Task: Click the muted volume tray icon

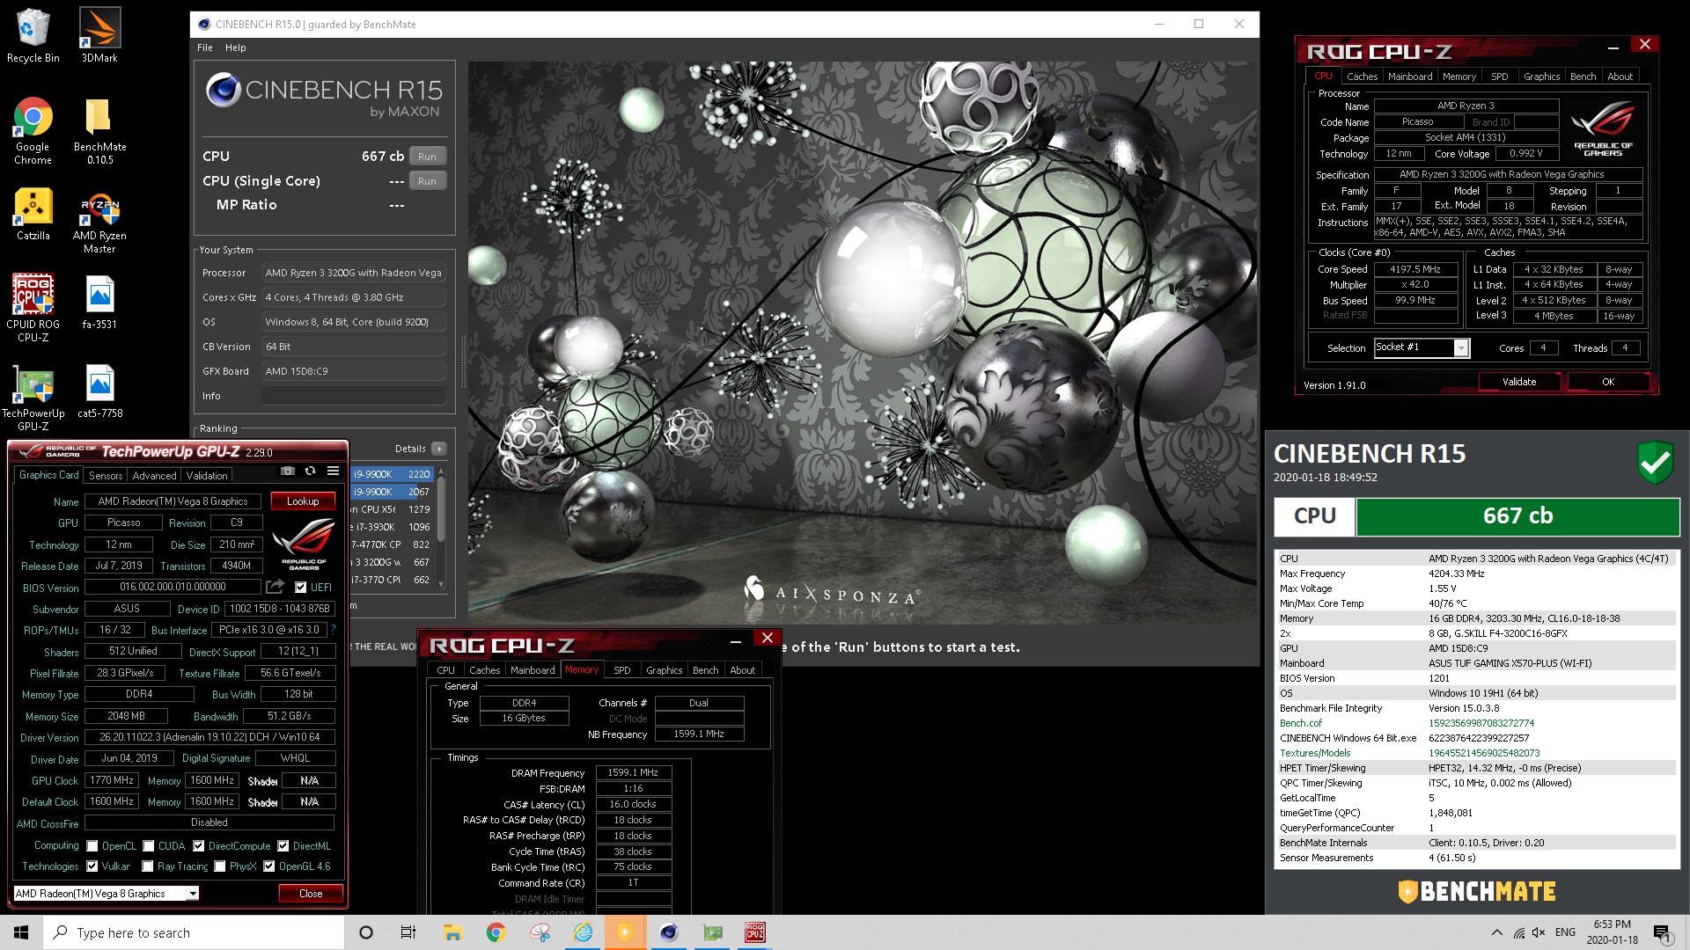Action: point(1539,932)
